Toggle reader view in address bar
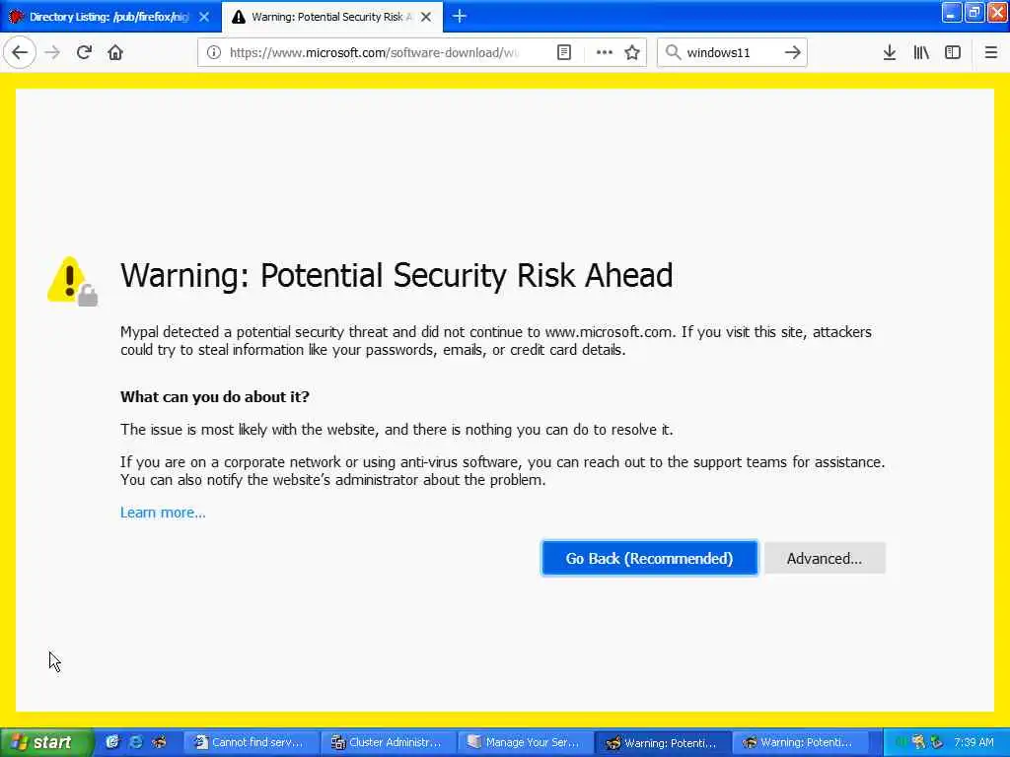Screen dimensions: 1010x757 (563, 53)
